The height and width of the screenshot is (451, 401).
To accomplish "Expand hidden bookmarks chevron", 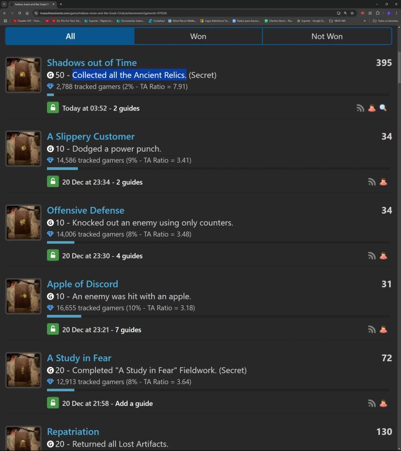I will pyautogui.click(x=365, y=21).
